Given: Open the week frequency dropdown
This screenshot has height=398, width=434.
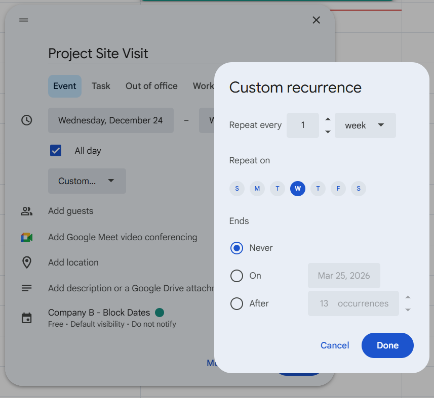Looking at the screenshot, I should click(x=365, y=125).
